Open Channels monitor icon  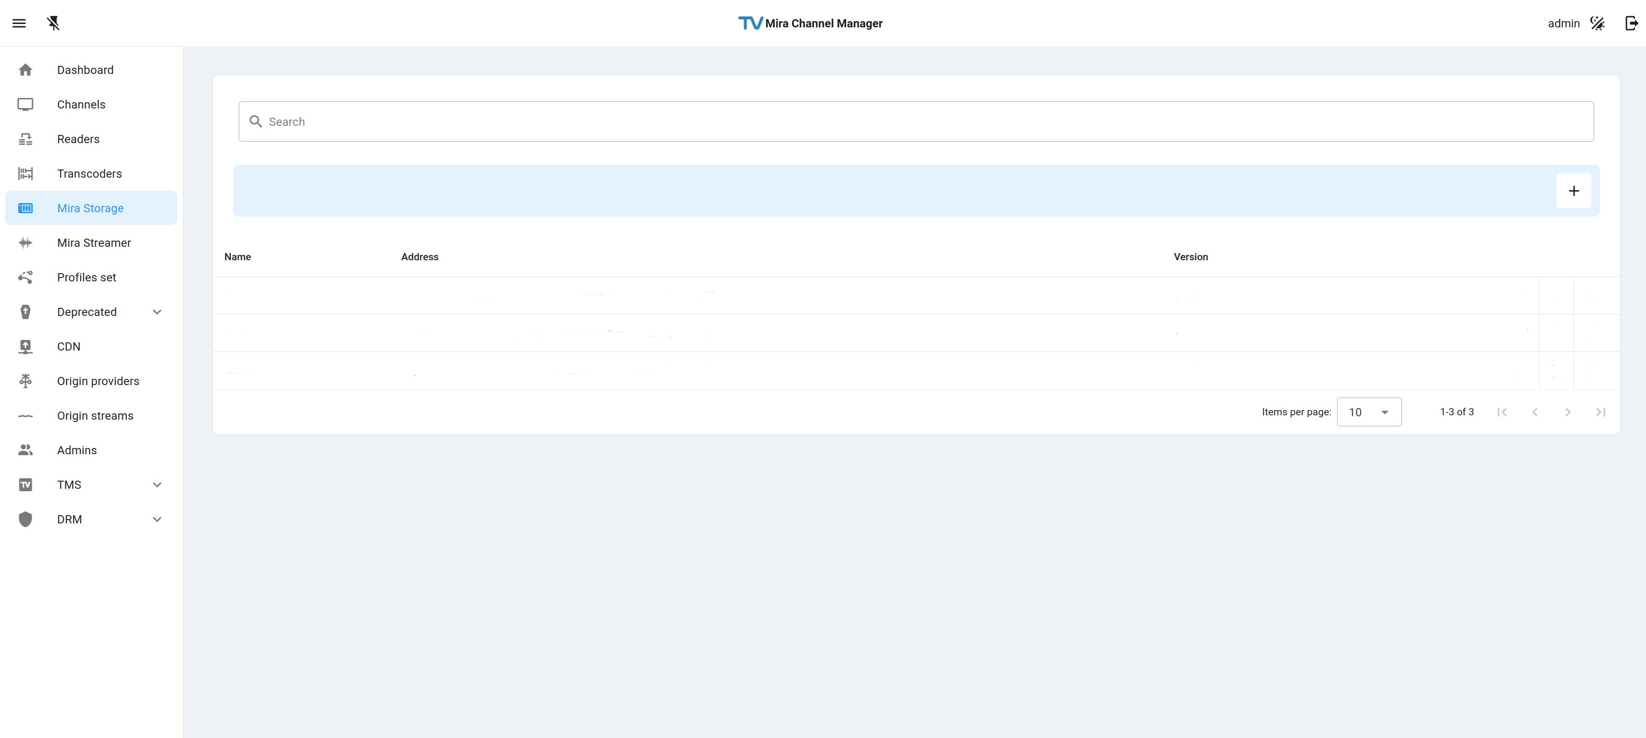pyautogui.click(x=25, y=105)
